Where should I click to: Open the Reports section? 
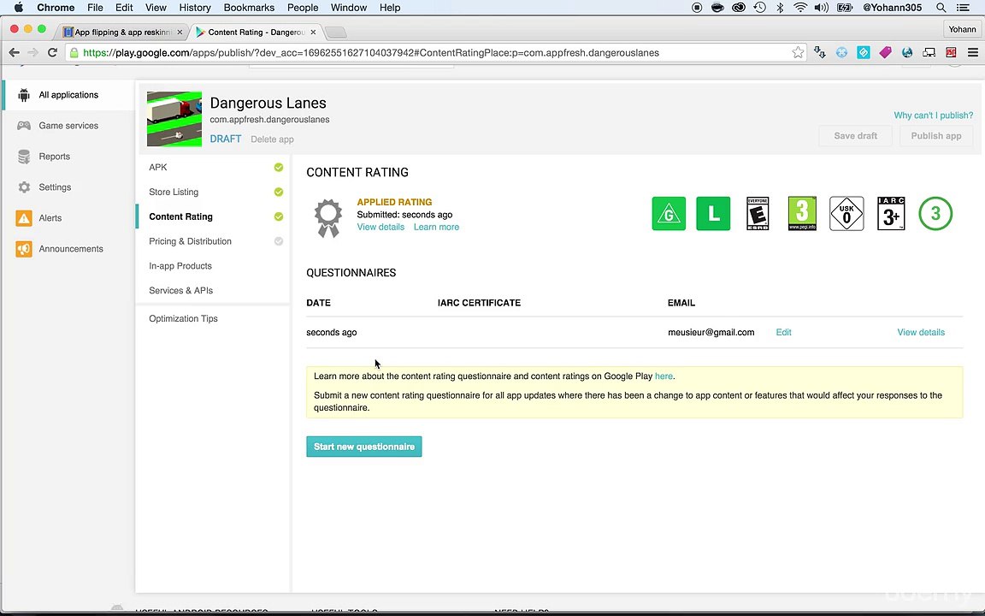(54, 157)
